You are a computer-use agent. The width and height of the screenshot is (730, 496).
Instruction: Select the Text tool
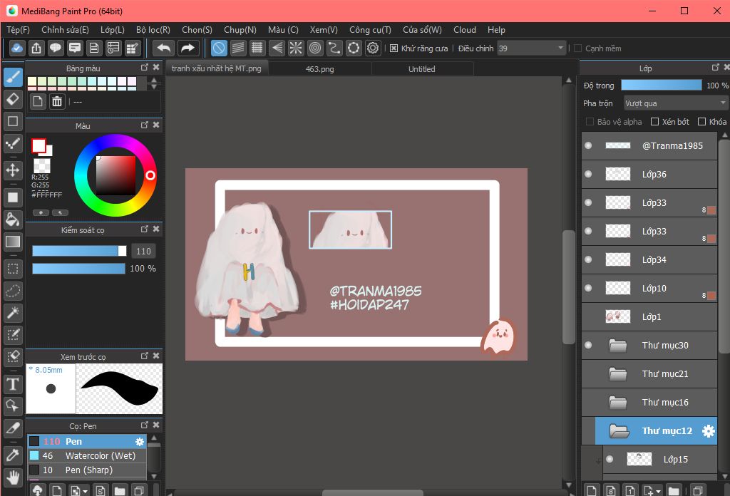pyautogui.click(x=13, y=384)
